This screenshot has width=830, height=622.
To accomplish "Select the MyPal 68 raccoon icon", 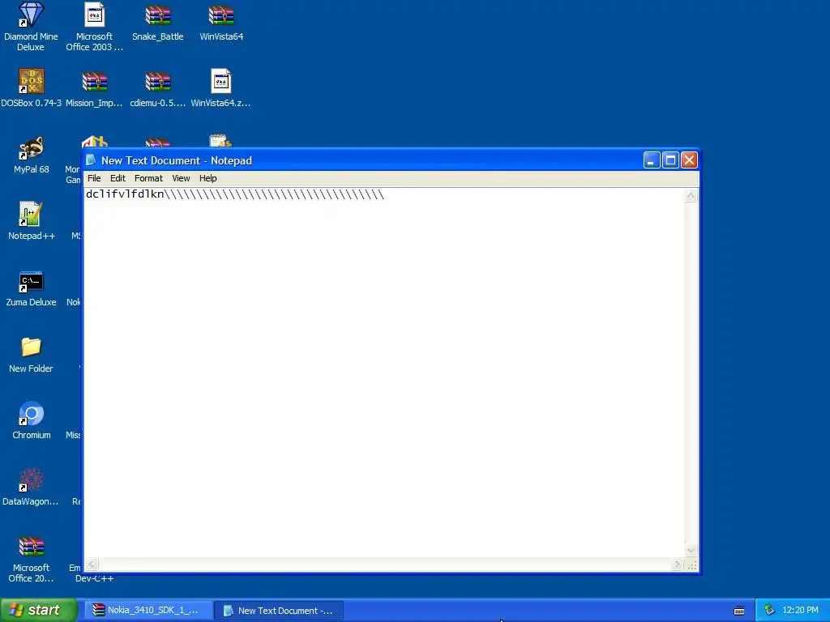I will pos(32,155).
